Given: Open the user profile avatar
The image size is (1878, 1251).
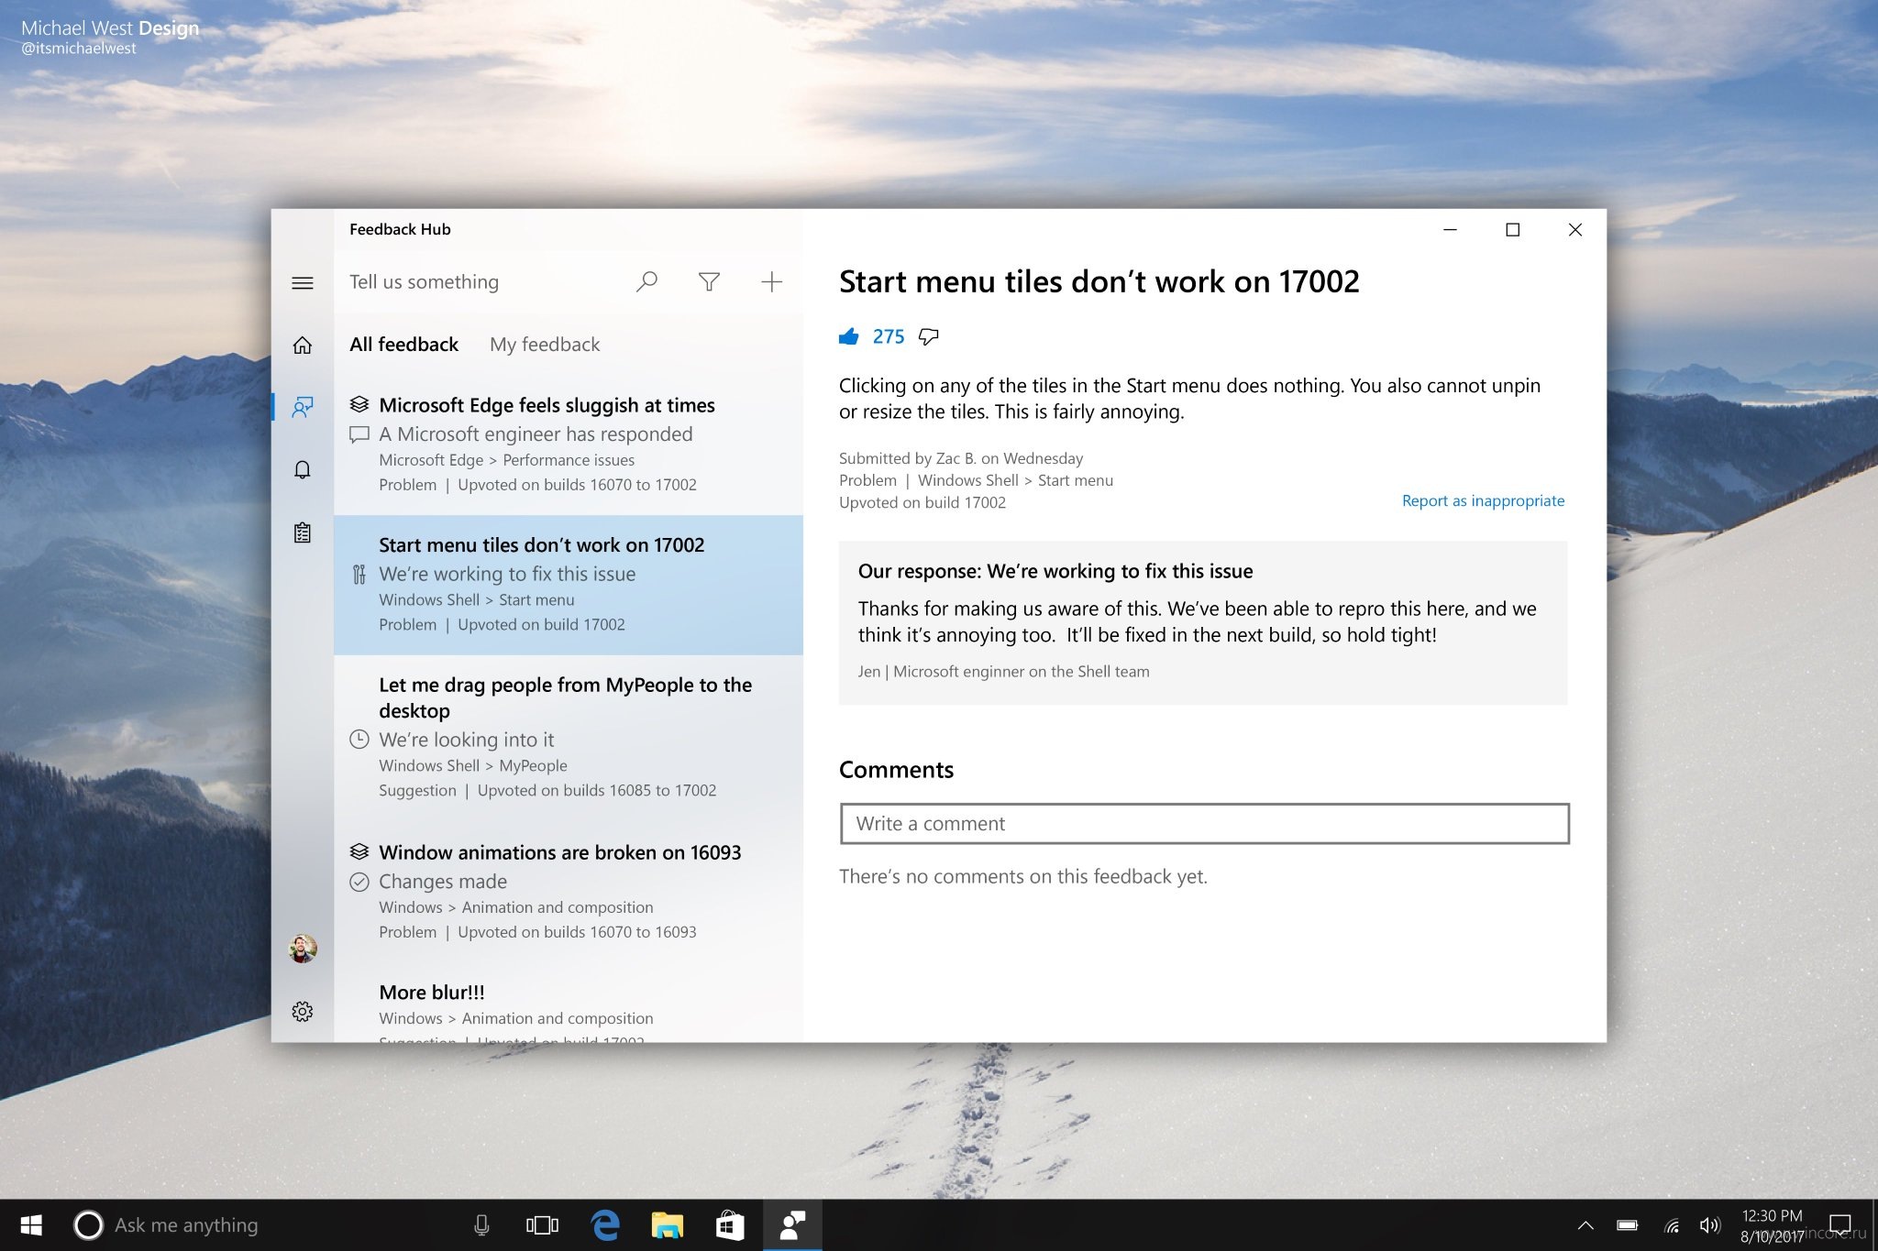Looking at the screenshot, I should [303, 949].
